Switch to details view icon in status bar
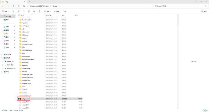The width and height of the screenshot is (209, 112). (x=204, y=111)
